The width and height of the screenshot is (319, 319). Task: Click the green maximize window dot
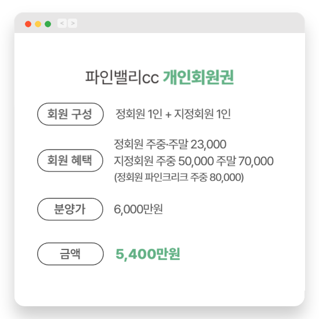point(48,24)
